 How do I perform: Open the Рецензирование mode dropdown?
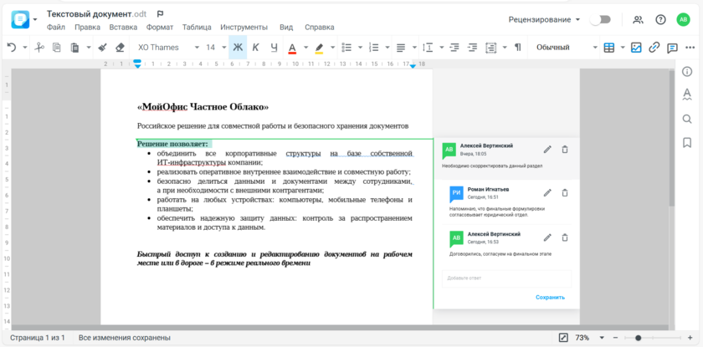(x=545, y=19)
